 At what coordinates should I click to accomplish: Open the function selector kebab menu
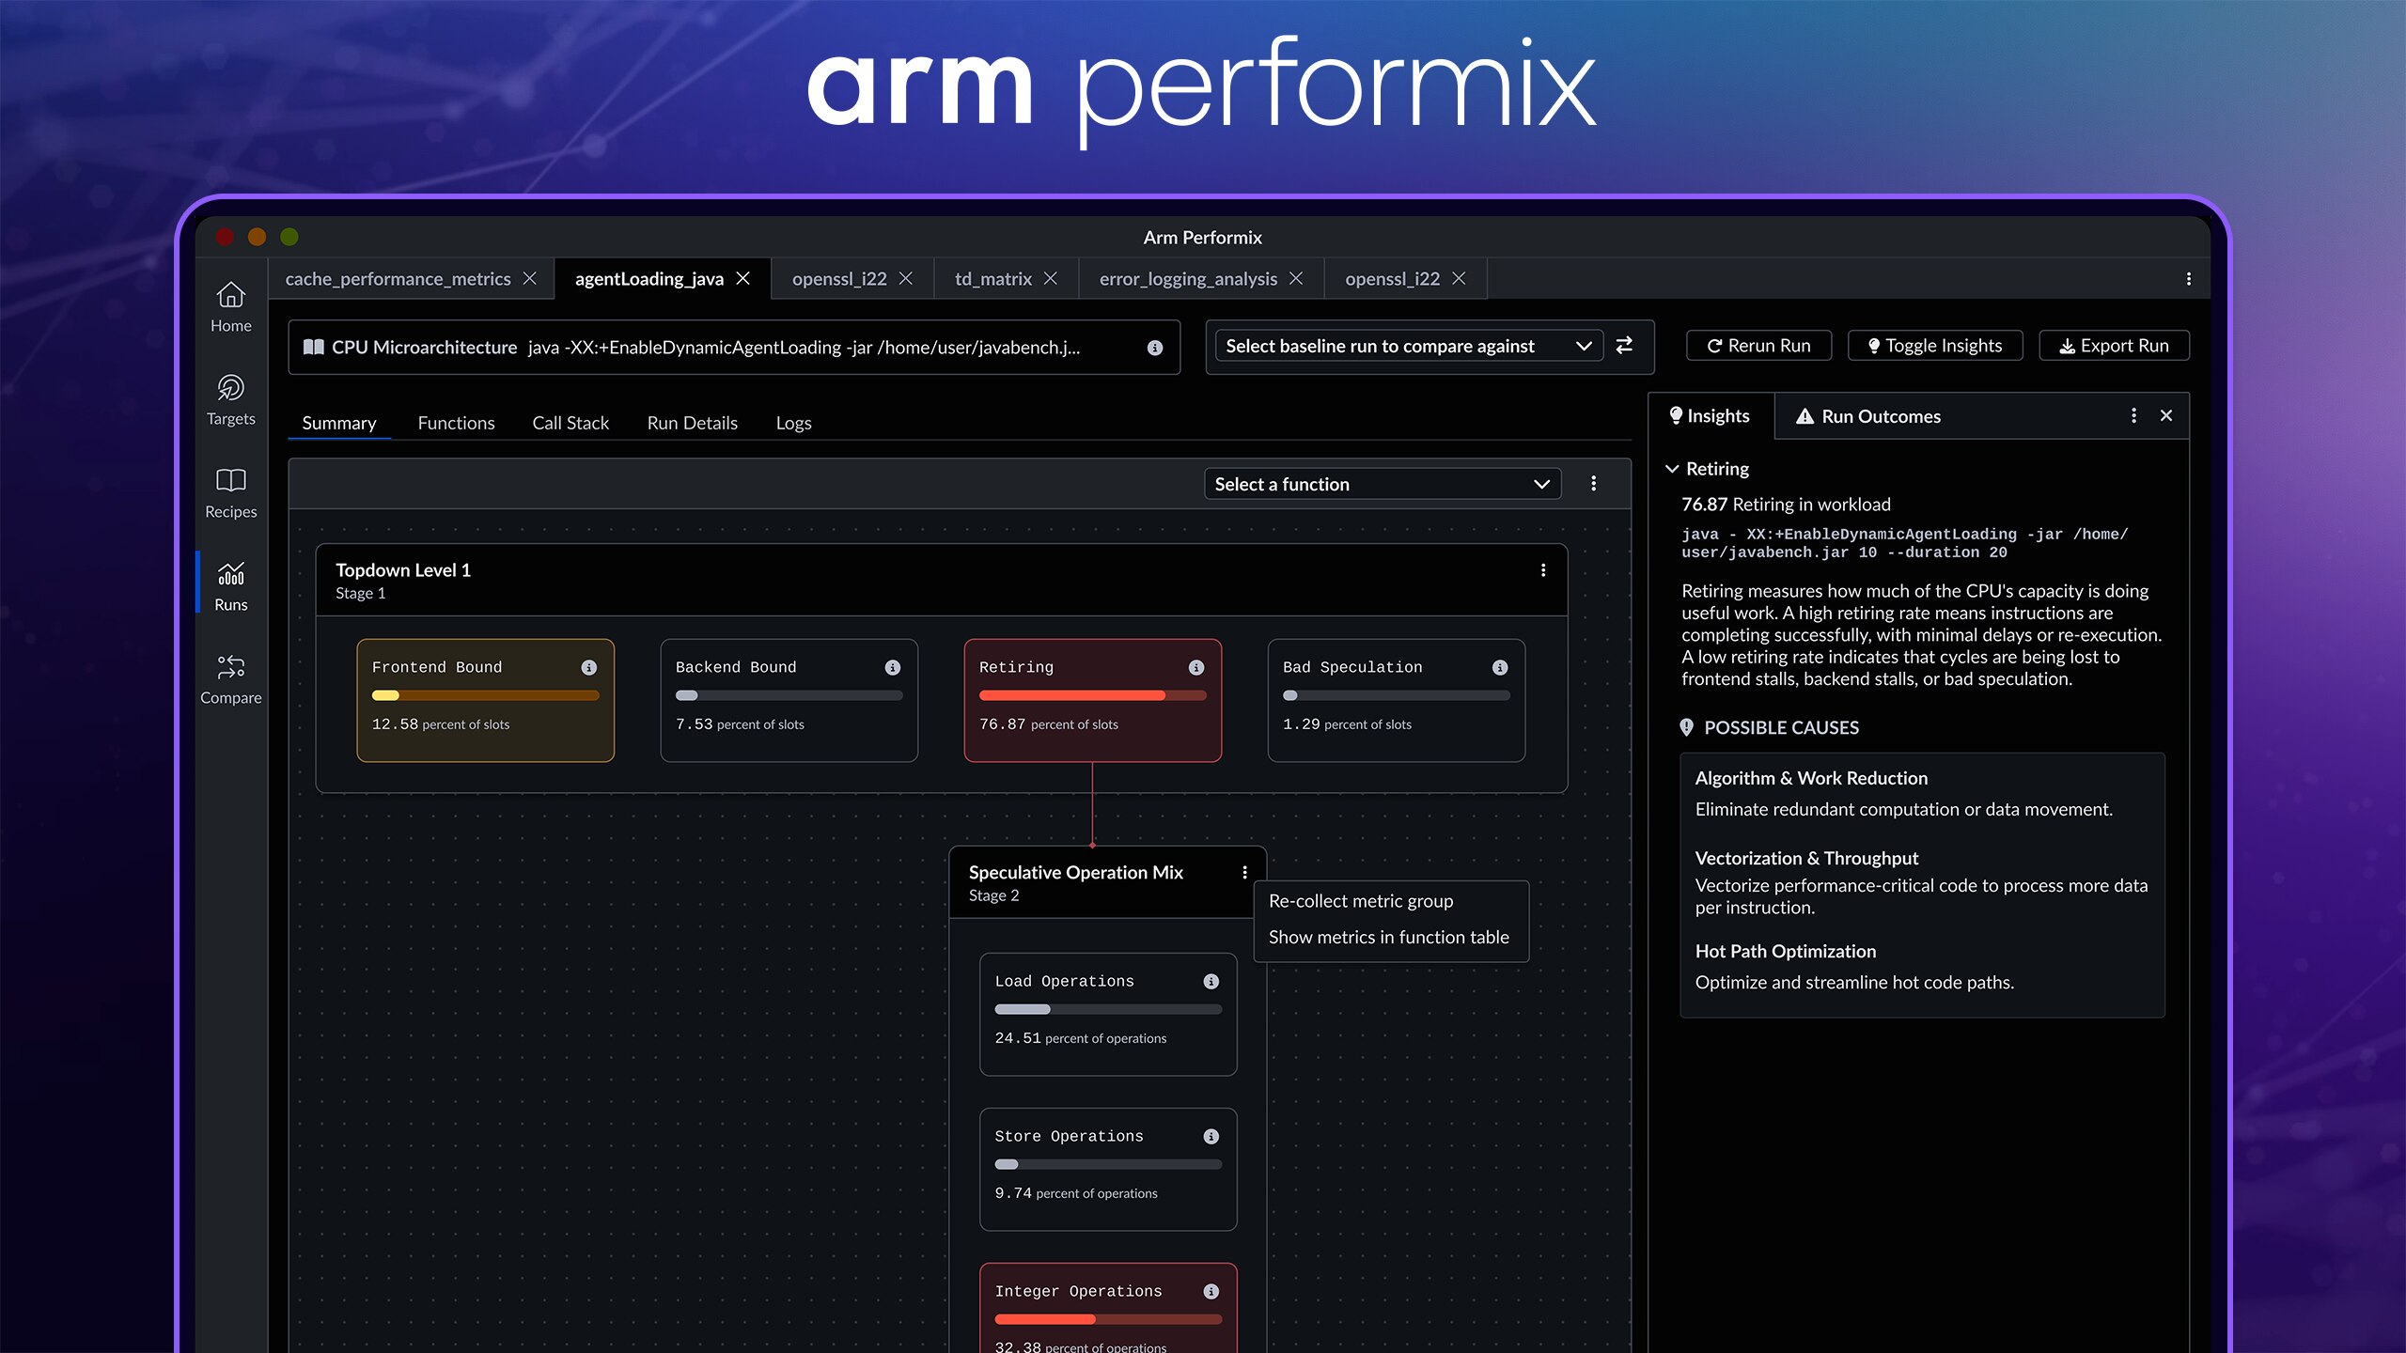point(1593,483)
